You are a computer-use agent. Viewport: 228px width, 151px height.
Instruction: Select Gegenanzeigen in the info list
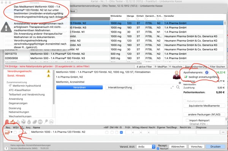click(x=18, y=103)
